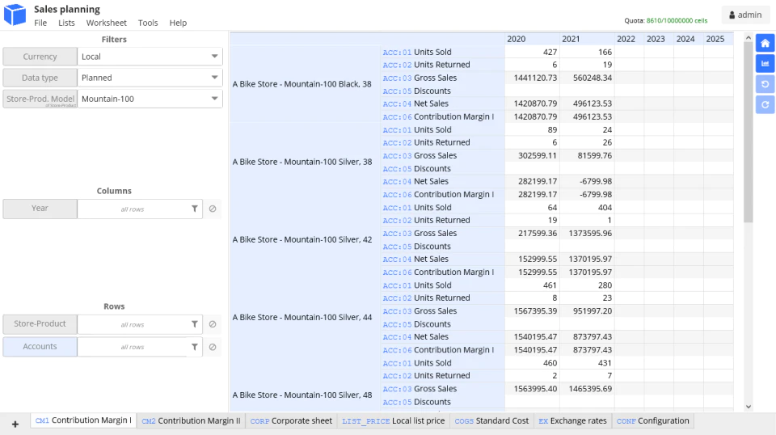Click the filter funnel for Year
The height and width of the screenshot is (435, 776).
coord(195,209)
